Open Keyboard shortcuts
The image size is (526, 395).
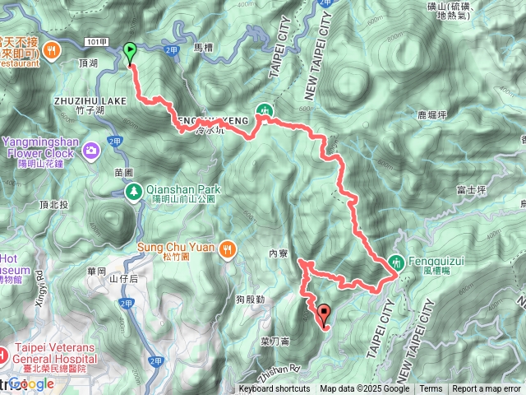tap(274, 389)
